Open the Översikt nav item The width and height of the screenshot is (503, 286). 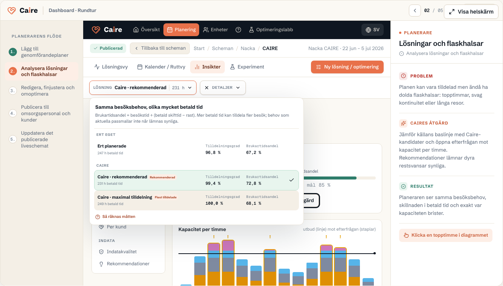point(146,30)
